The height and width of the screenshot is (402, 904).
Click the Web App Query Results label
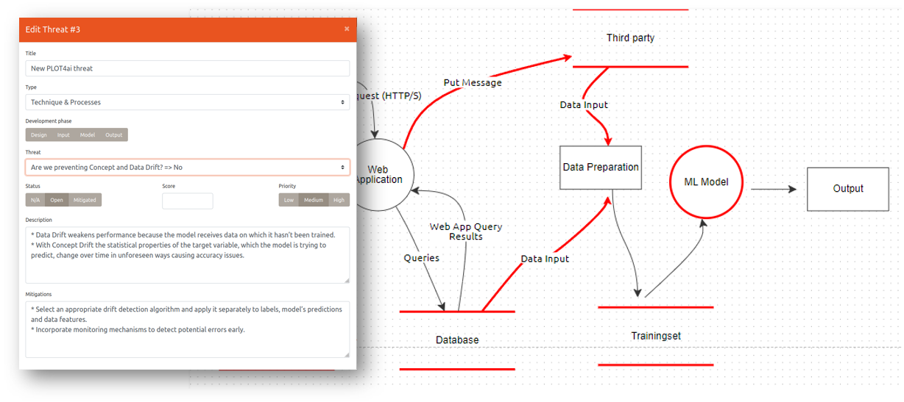[x=466, y=231]
